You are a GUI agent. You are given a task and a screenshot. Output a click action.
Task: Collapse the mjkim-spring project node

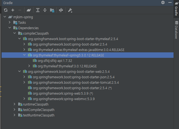5,17
